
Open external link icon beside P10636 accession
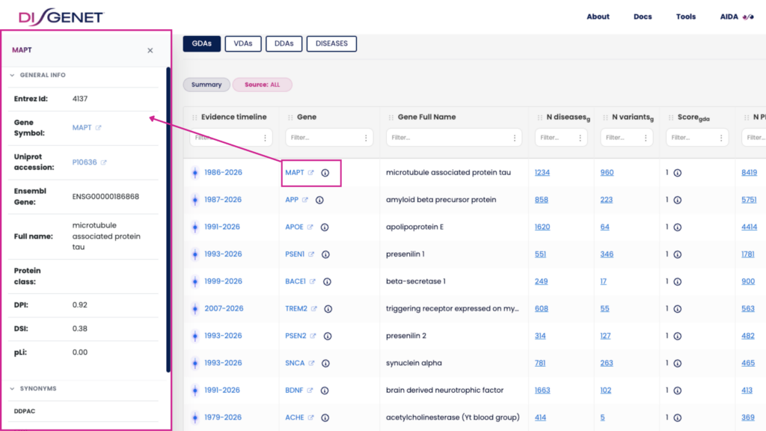coord(104,162)
